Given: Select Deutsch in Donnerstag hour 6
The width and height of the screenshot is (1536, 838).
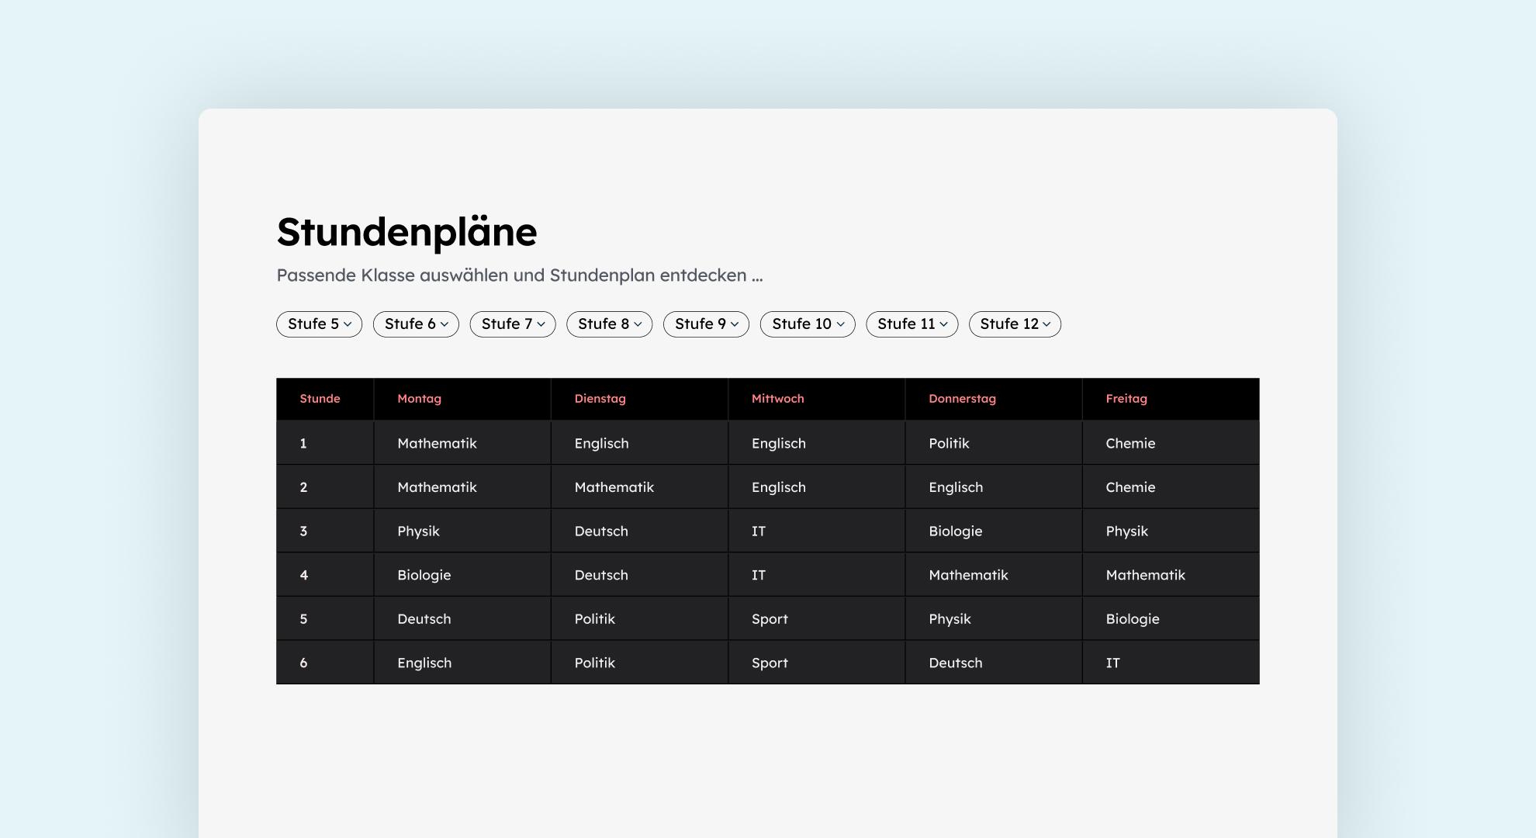Looking at the screenshot, I should tap(994, 663).
